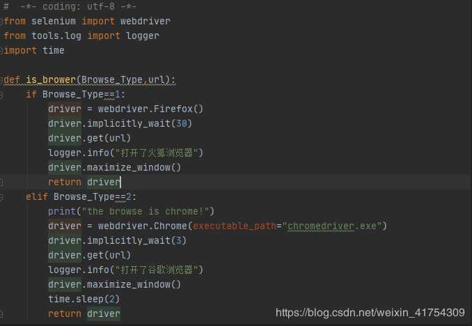Click return driver on the highlighted cursor line
Image resolution: width=472 pixels, height=326 pixels.
click(84, 182)
